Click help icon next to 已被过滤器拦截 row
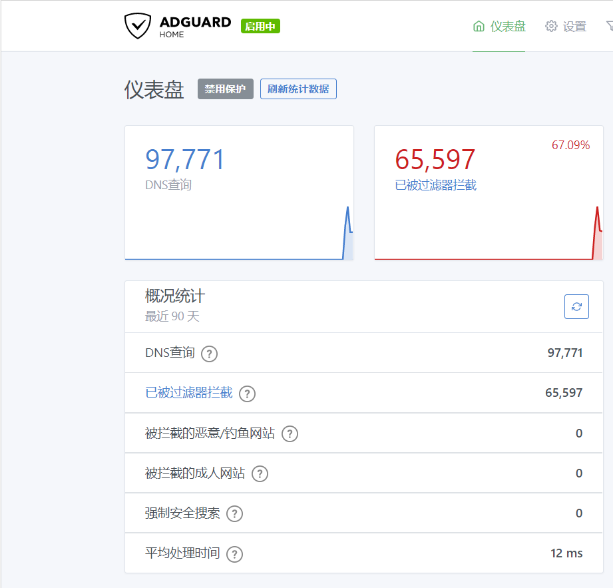The height and width of the screenshot is (588, 613). (247, 394)
